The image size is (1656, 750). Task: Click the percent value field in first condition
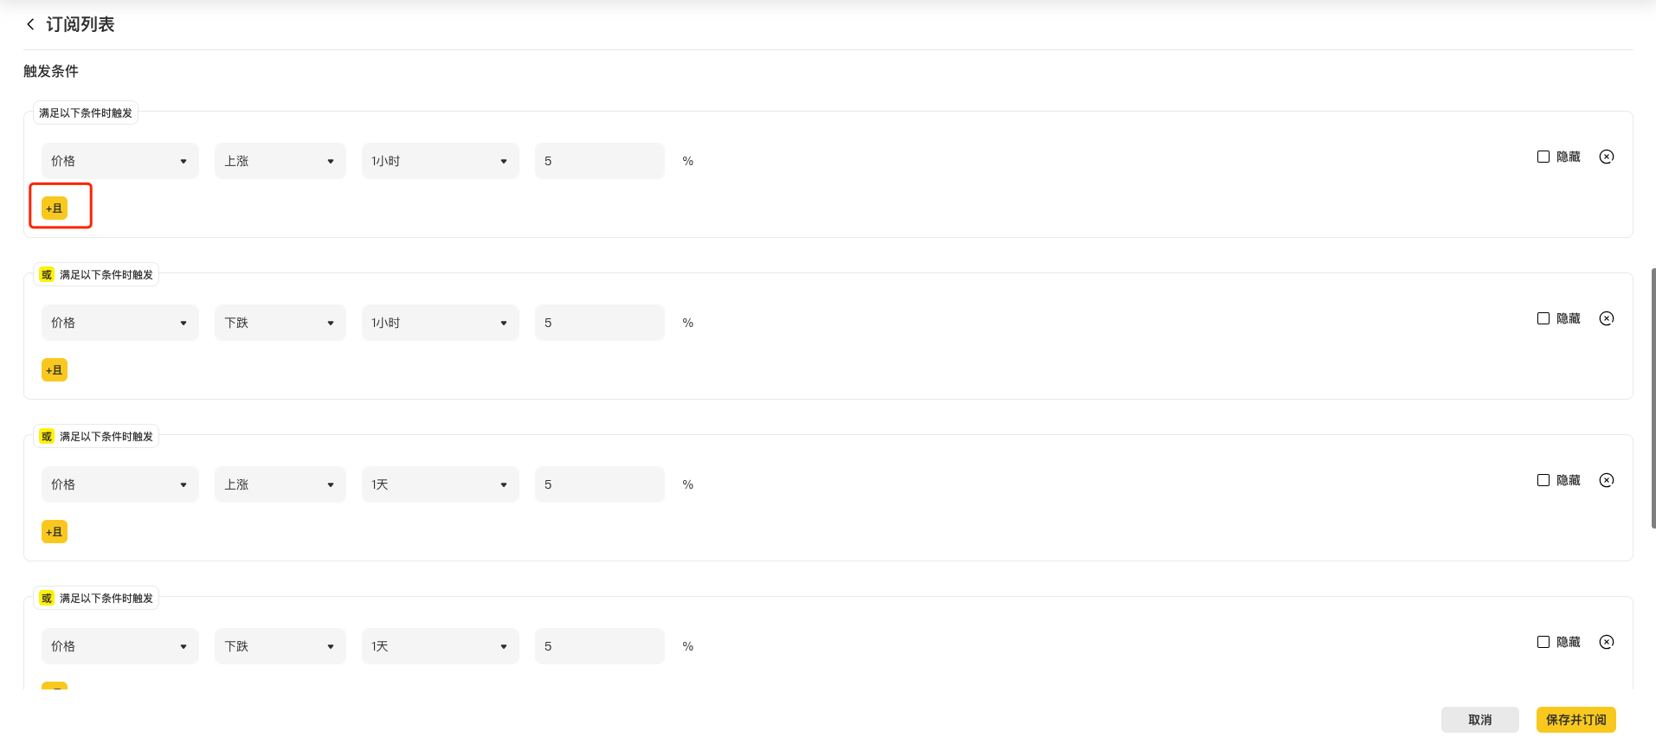[x=599, y=161]
